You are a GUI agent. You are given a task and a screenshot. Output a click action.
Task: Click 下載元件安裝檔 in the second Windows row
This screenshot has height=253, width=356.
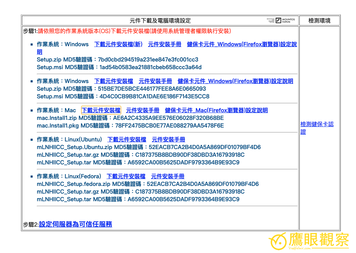point(114,81)
